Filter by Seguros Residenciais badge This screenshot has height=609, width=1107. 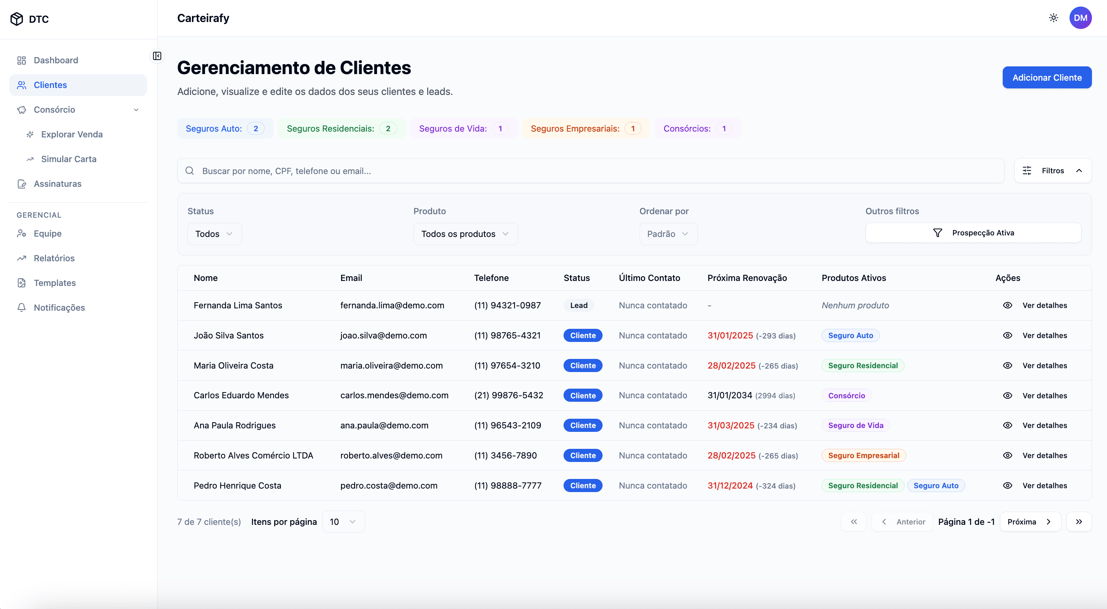coord(341,128)
